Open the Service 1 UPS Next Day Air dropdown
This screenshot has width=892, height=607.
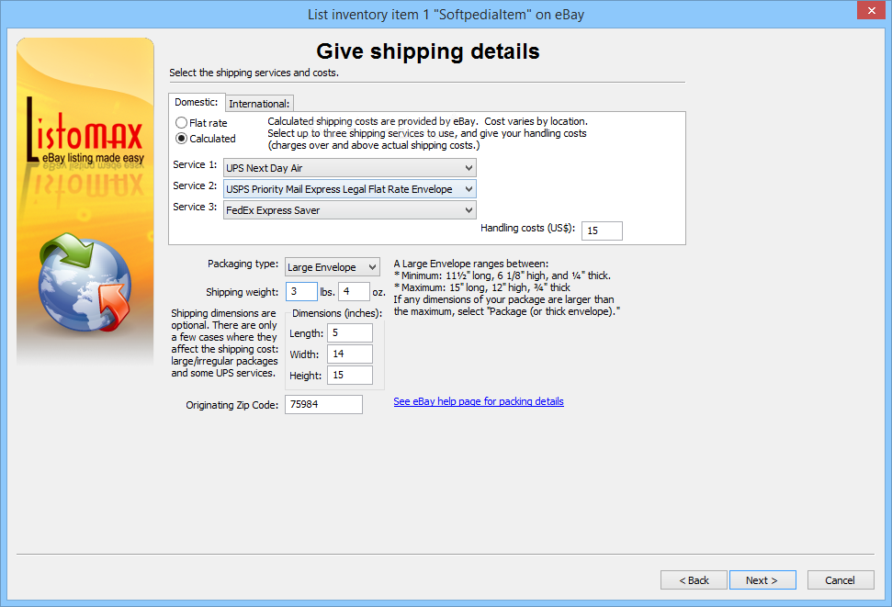pos(349,168)
